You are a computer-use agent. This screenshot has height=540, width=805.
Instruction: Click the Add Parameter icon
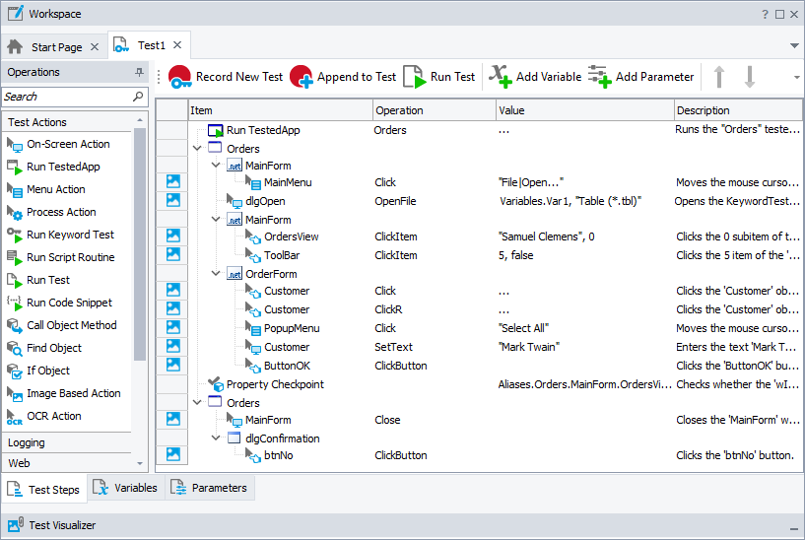pyautogui.click(x=600, y=77)
